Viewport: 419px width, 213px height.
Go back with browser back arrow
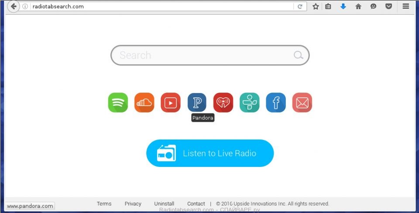14,7
